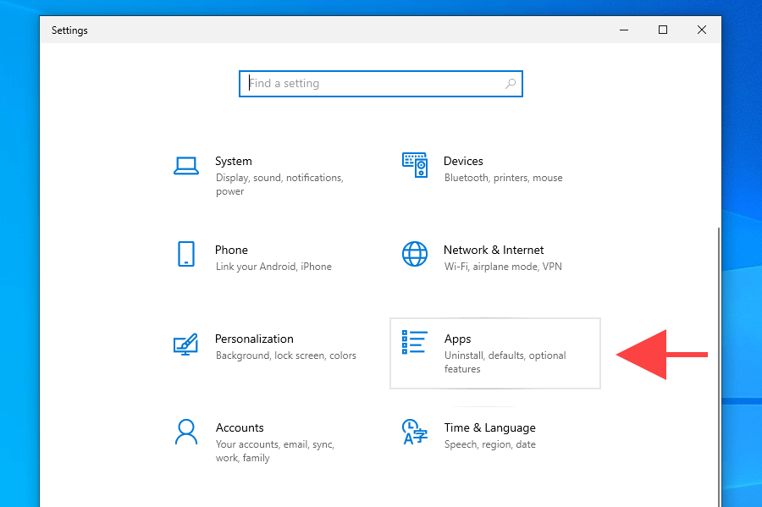
Task: Minimize the Settings window
Action: tap(624, 30)
